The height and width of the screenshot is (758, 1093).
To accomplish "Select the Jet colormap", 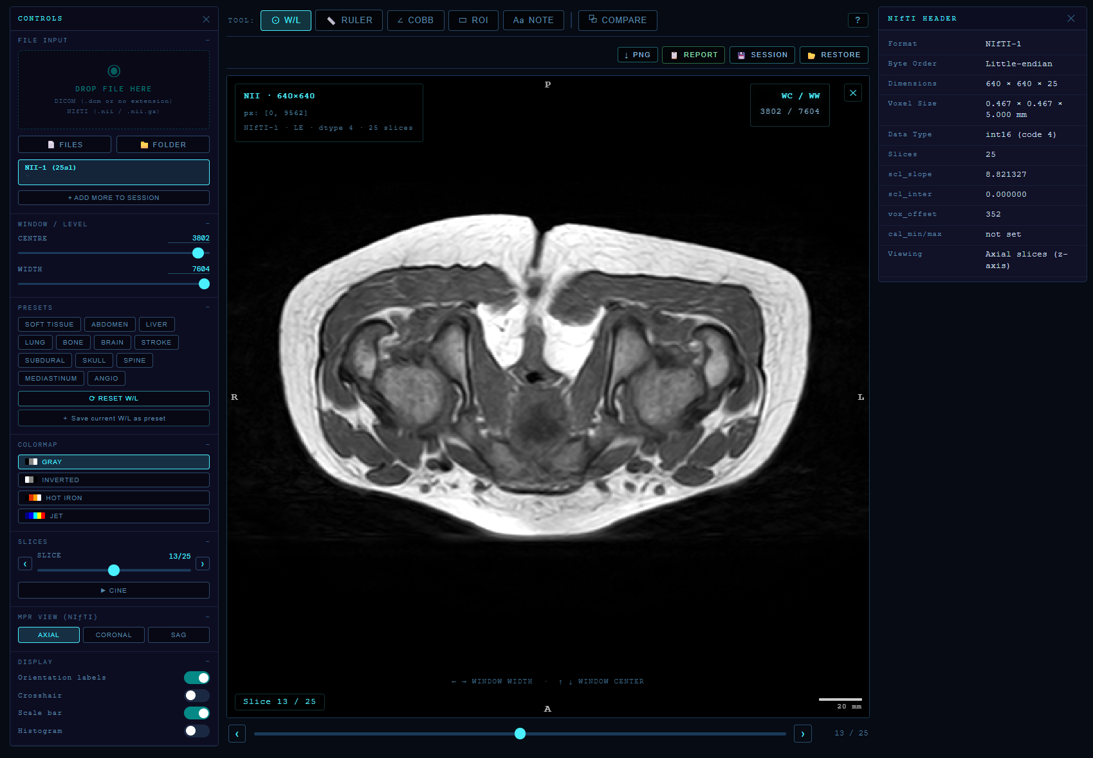I will click(114, 516).
